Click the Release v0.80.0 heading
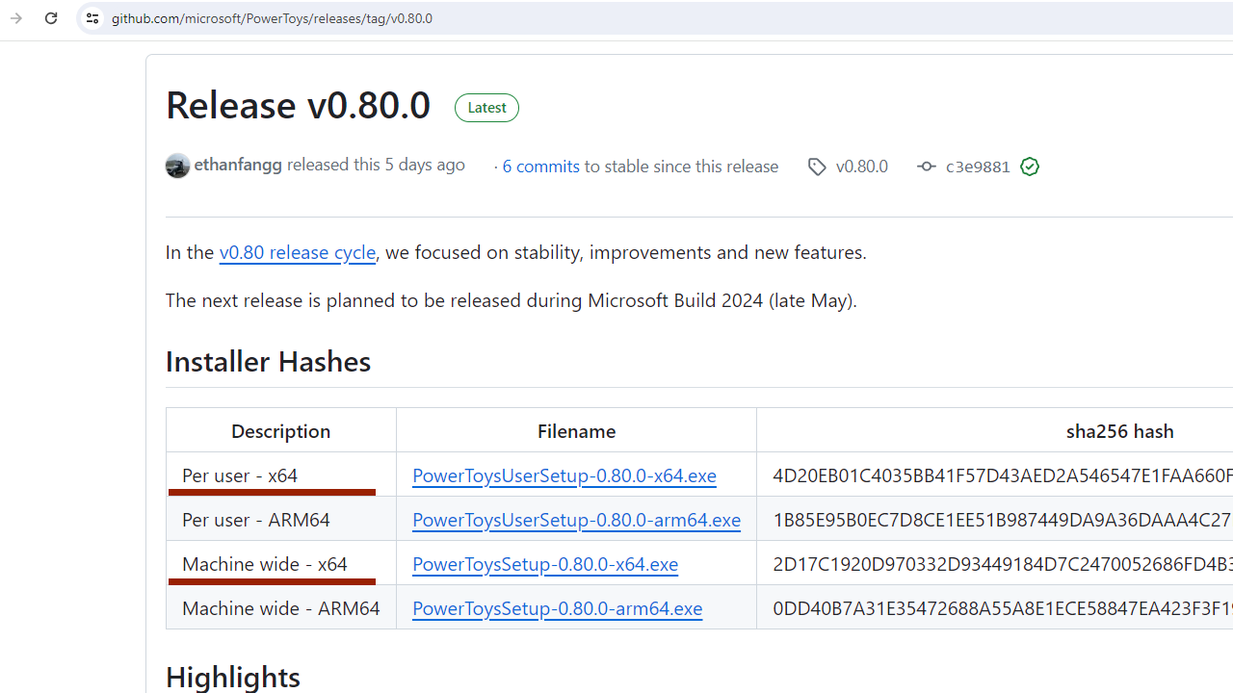 [x=299, y=105]
